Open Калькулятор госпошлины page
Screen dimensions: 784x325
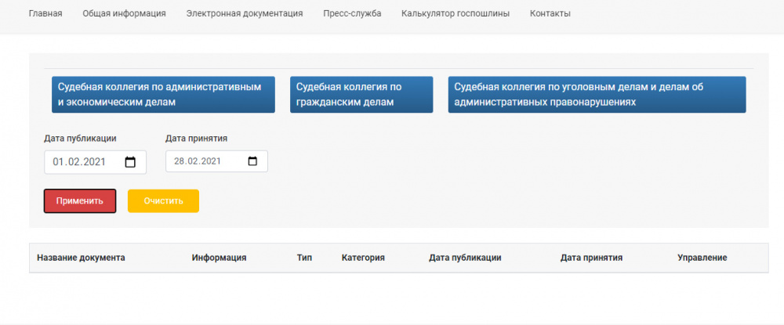coord(455,13)
